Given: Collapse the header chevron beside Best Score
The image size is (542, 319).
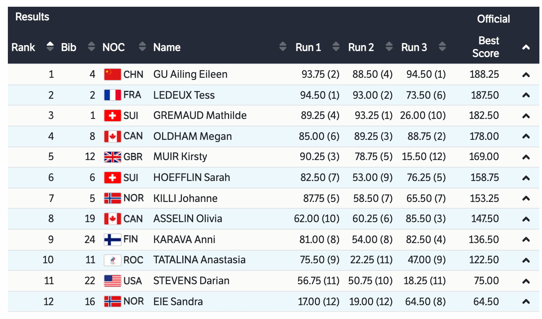Looking at the screenshot, I should 526,47.
